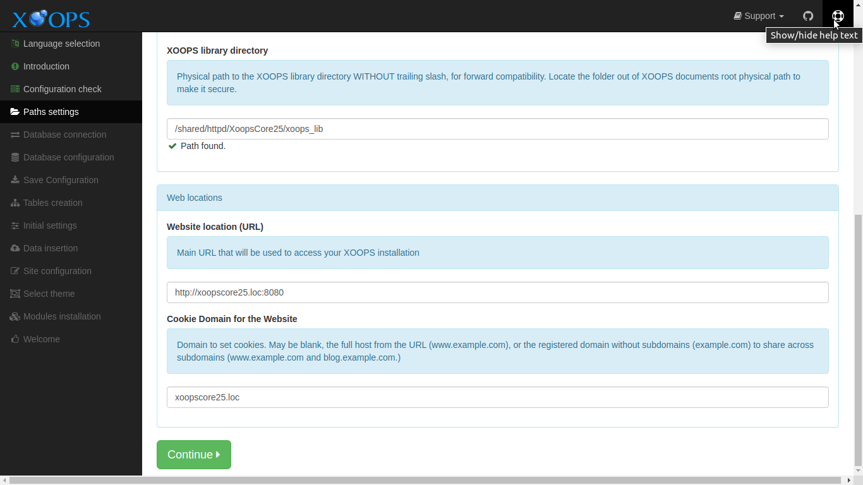Click the Configuration check icon
The width and height of the screenshot is (863, 485).
15,89
